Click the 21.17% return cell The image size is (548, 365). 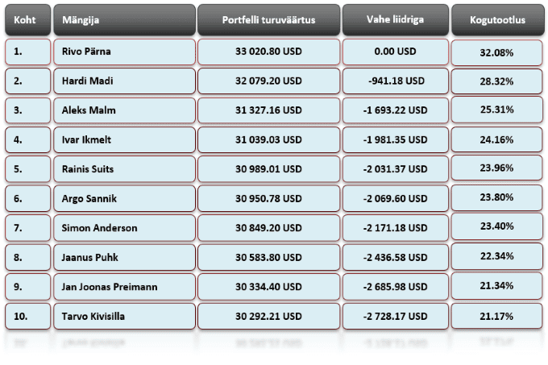[x=497, y=315]
